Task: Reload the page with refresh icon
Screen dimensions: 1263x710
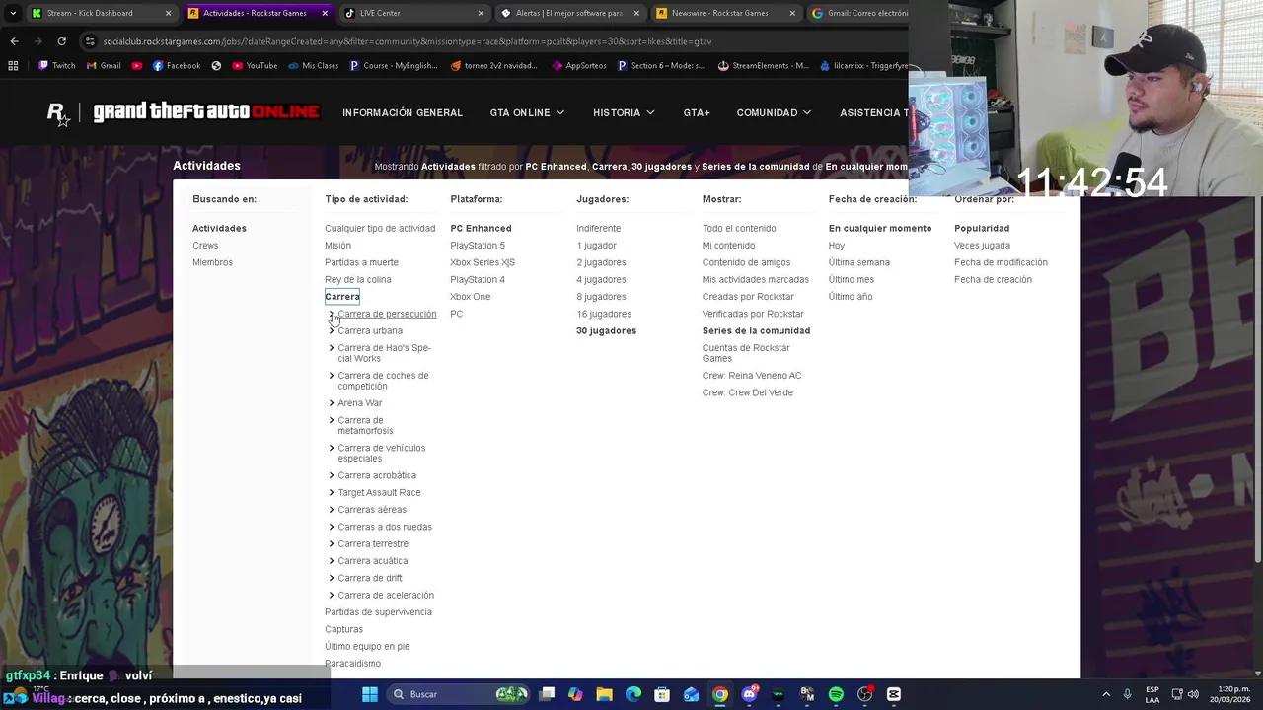Action: click(61, 41)
